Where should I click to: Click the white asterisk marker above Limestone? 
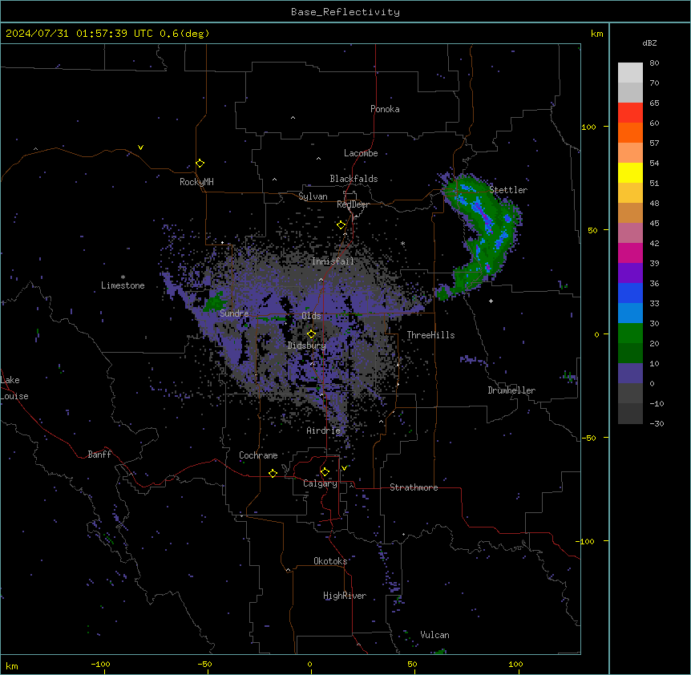123,277
